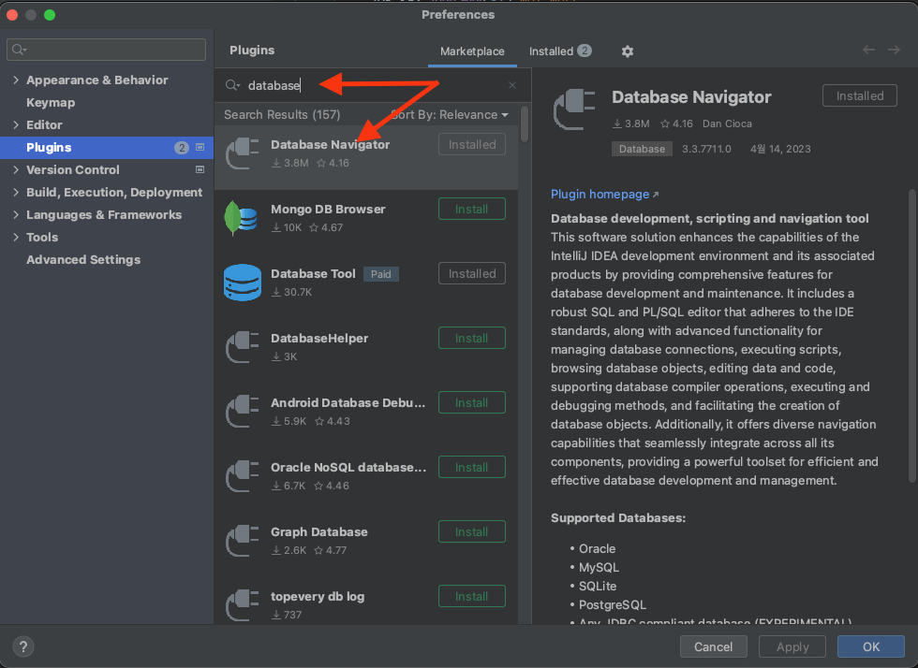This screenshot has width=918, height=668.
Task: Open the Plugin homepage link
Action: (x=604, y=195)
